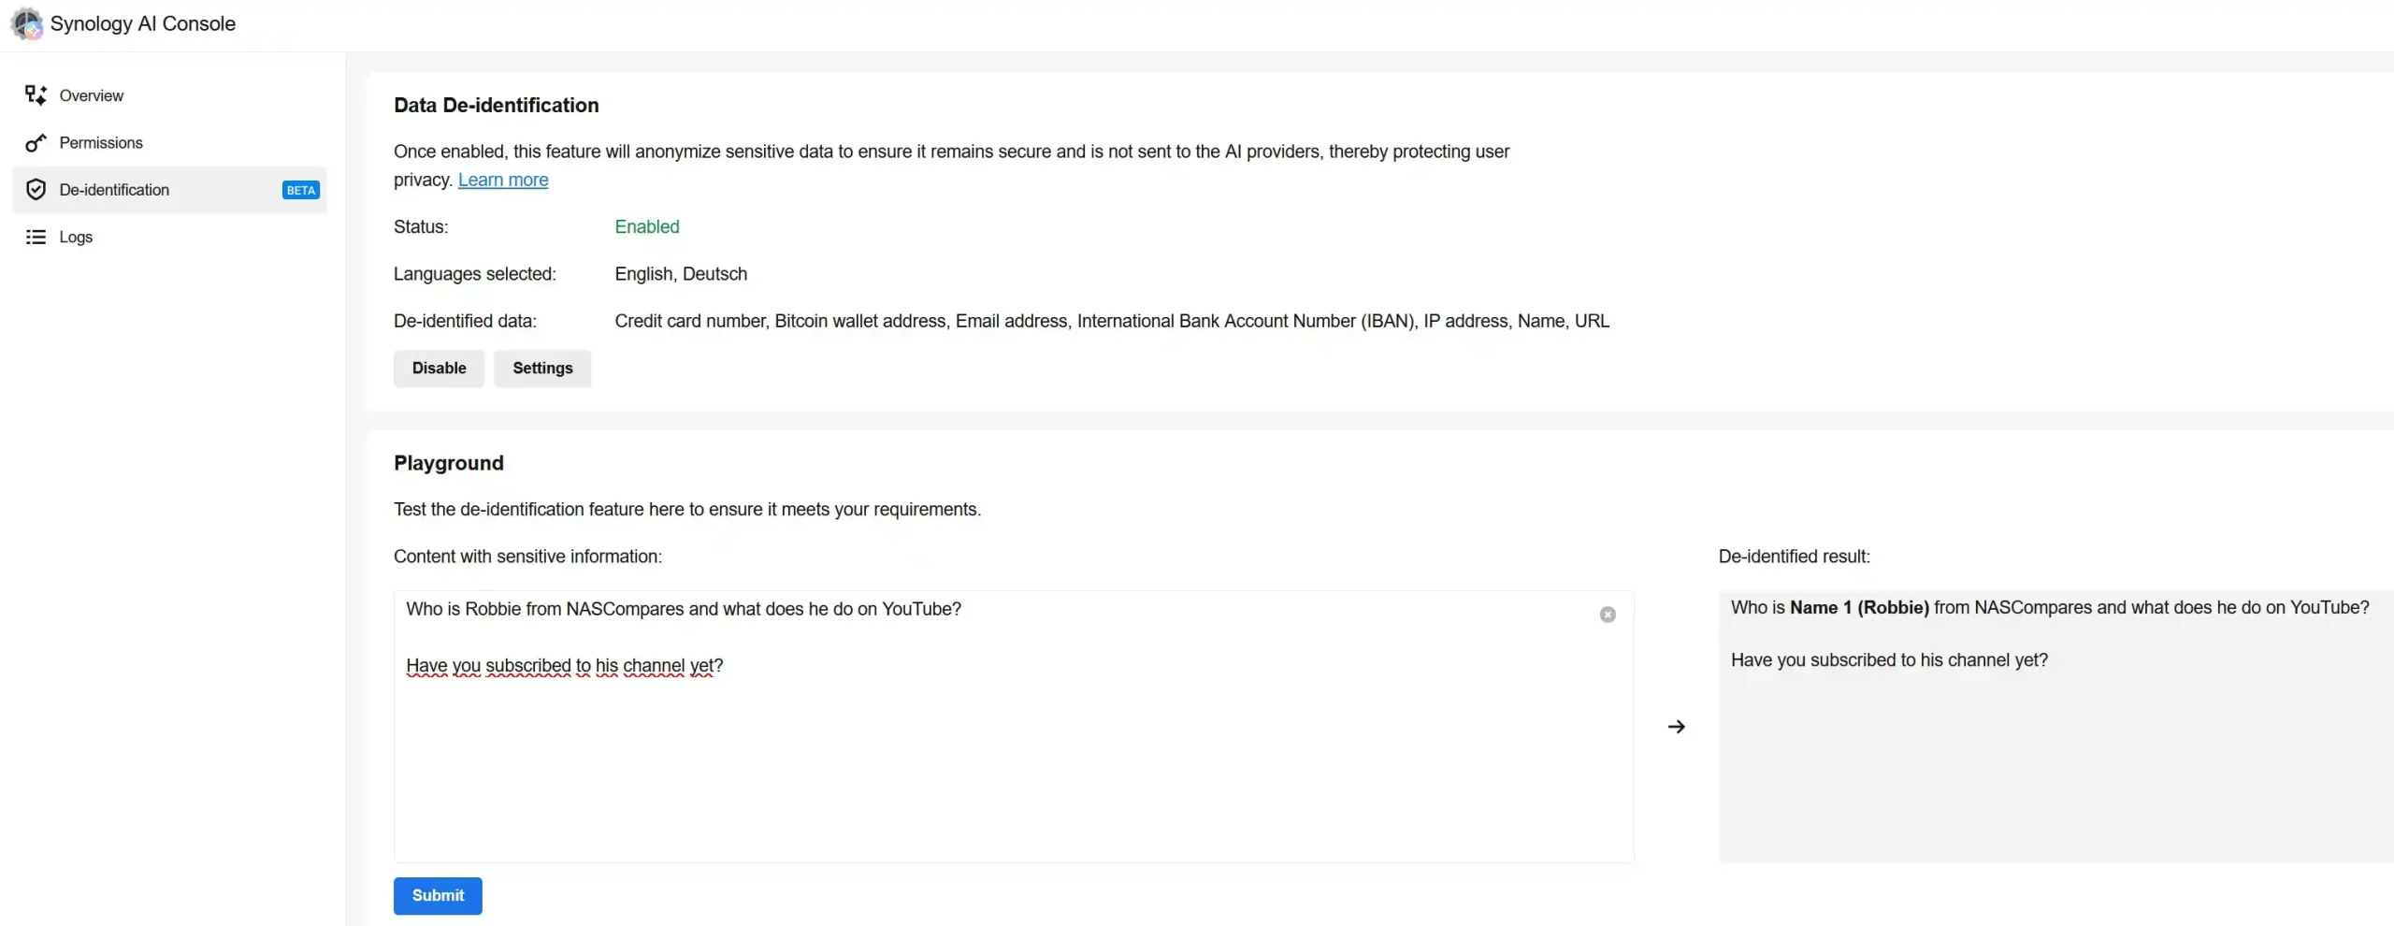The height and width of the screenshot is (926, 2394).
Task: Click the De-identified result output panel
Action: pyautogui.click(x=2056, y=727)
